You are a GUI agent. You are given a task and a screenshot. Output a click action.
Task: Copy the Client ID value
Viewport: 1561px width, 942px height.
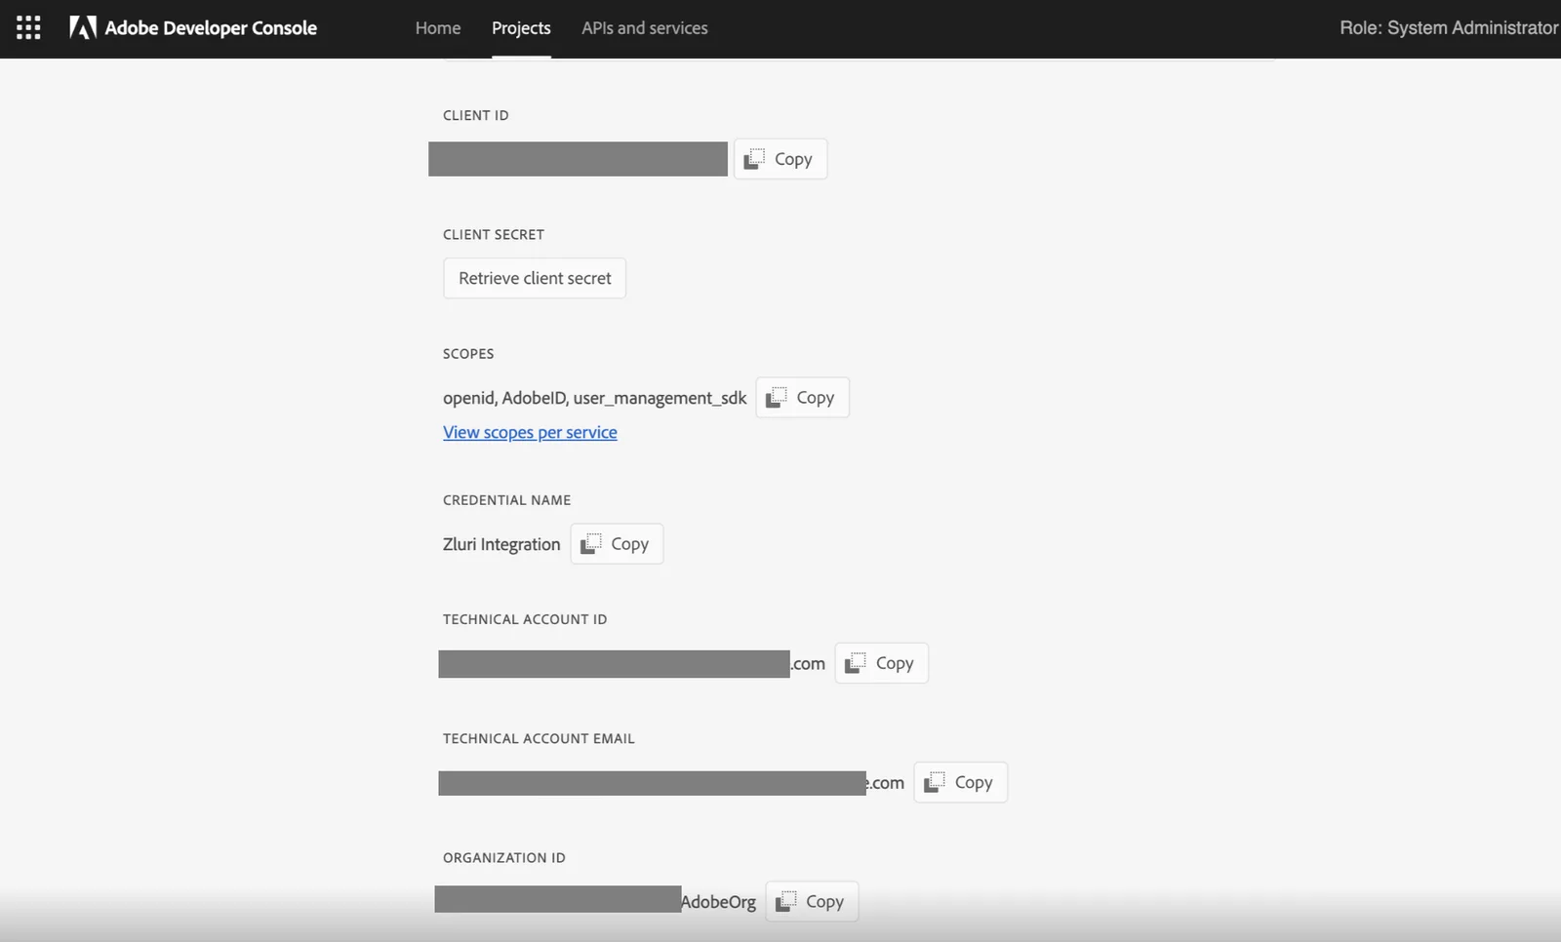(x=780, y=159)
